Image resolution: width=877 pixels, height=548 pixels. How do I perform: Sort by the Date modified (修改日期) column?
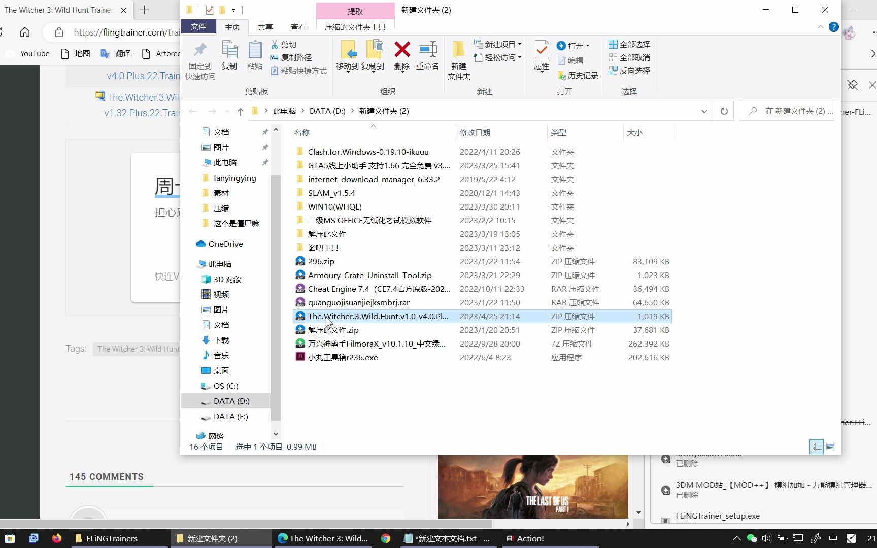coord(501,132)
